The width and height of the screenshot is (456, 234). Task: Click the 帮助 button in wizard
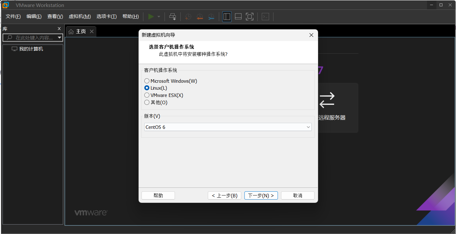158,195
